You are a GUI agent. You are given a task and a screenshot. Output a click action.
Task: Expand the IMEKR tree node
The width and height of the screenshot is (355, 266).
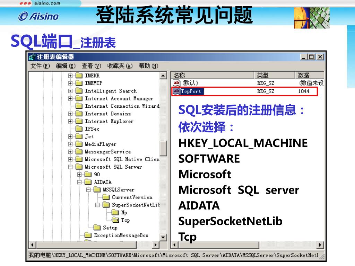(x=70, y=76)
